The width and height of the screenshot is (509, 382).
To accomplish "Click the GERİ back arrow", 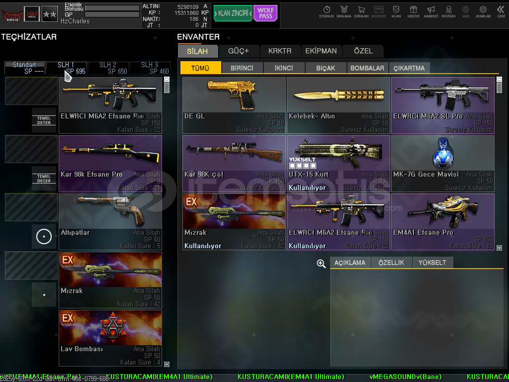I will click(501, 12).
